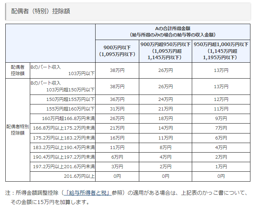Select 38万円 in the 103万円以下 row
Screen dimensions: 260x205
(117, 70)
